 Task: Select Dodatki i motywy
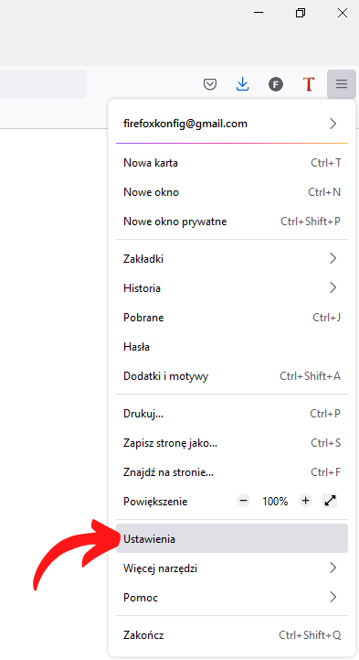coord(232,376)
